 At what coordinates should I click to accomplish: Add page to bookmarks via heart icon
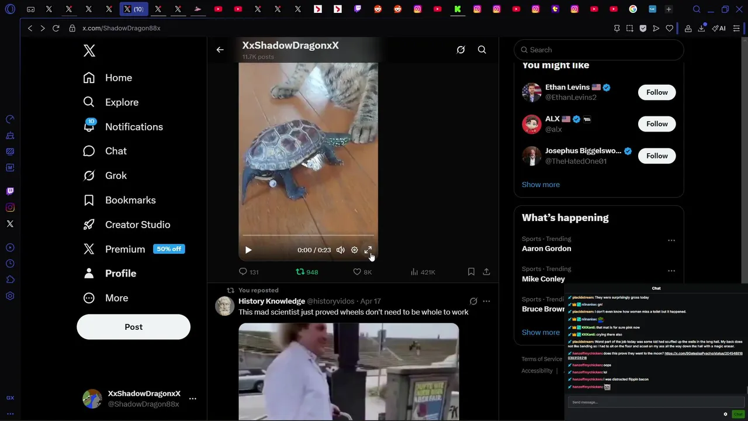(x=669, y=28)
